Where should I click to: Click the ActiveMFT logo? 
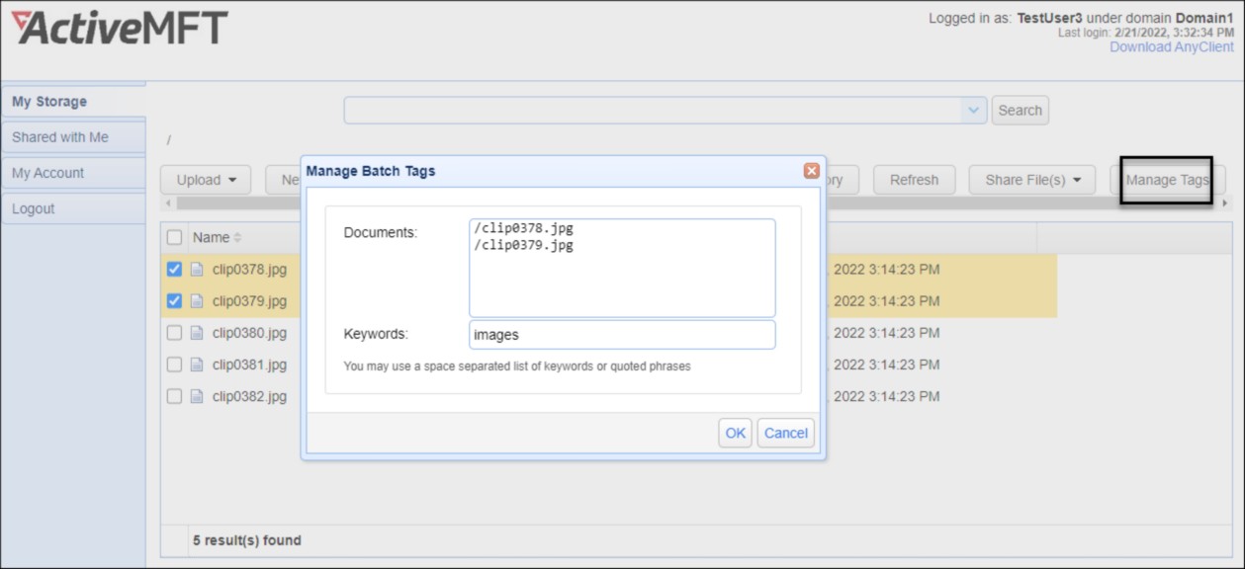click(x=120, y=28)
